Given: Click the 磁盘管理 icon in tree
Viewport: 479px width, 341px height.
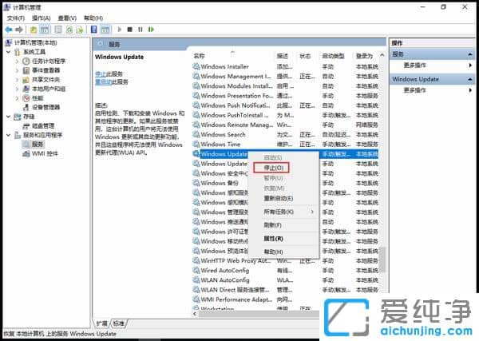Looking at the screenshot, I should [26, 126].
